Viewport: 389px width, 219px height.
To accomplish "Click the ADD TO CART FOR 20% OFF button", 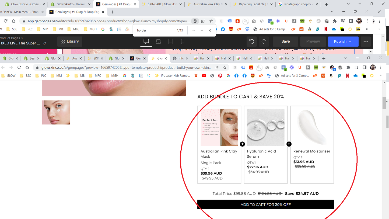I will [265, 204].
